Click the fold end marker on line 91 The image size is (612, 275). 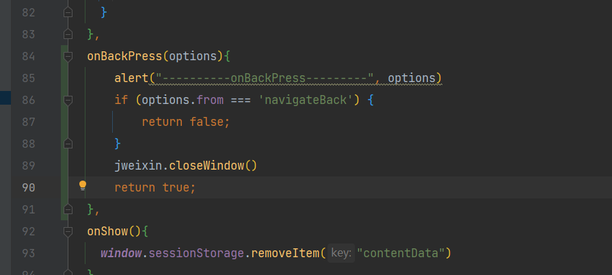[x=68, y=209]
